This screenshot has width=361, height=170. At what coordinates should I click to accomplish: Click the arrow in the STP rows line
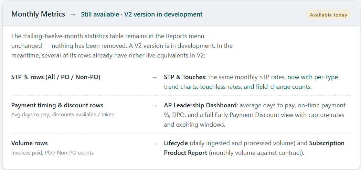point(155,77)
